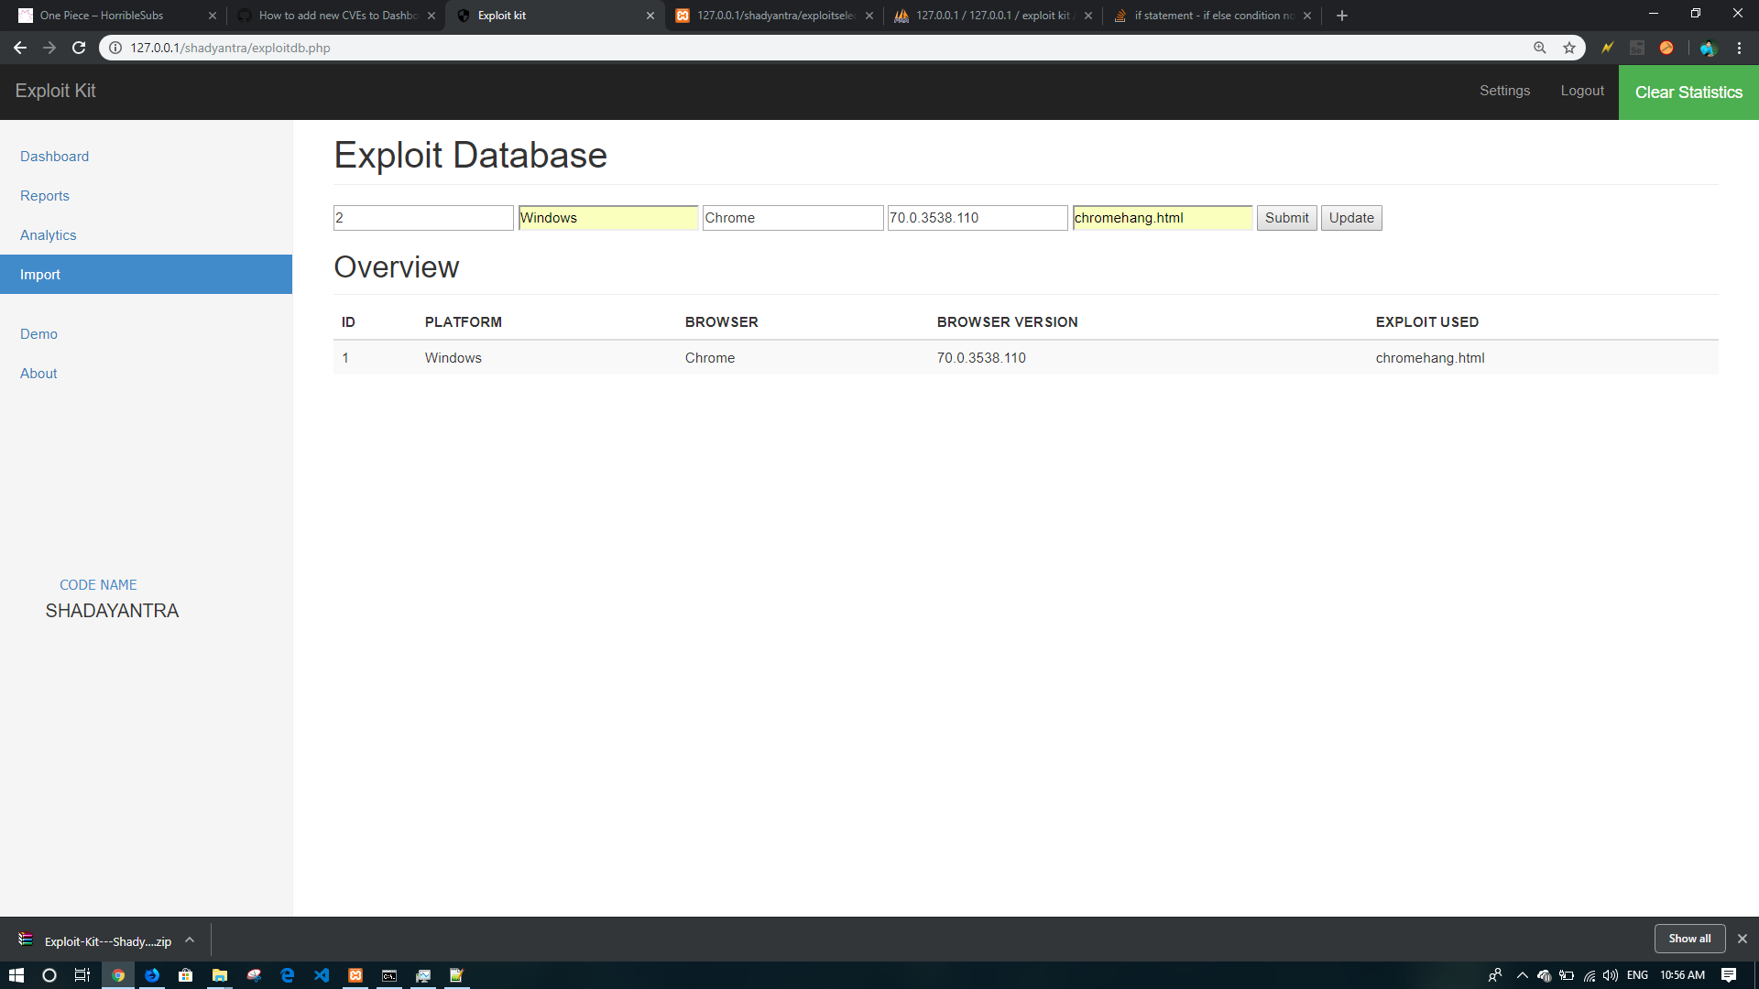Open Reports in the sidebar

coord(45,196)
